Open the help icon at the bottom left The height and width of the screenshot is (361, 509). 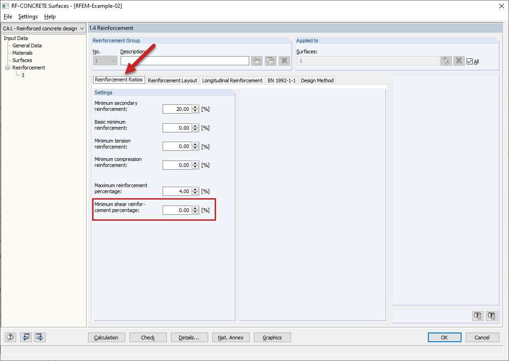pos(11,338)
